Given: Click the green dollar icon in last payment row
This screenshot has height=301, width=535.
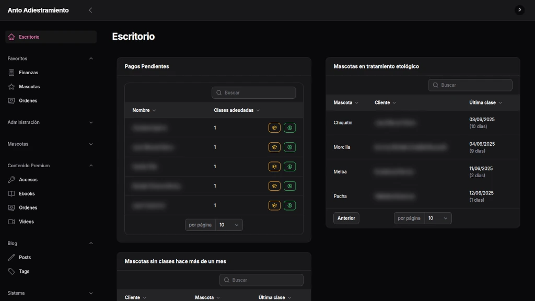Looking at the screenshot, I should (289, 205).
